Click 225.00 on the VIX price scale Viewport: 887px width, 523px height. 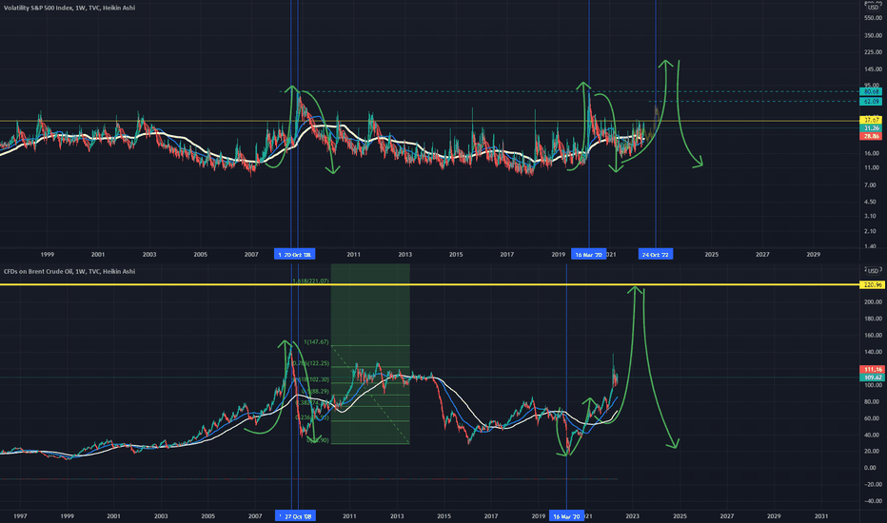(873, 52)
